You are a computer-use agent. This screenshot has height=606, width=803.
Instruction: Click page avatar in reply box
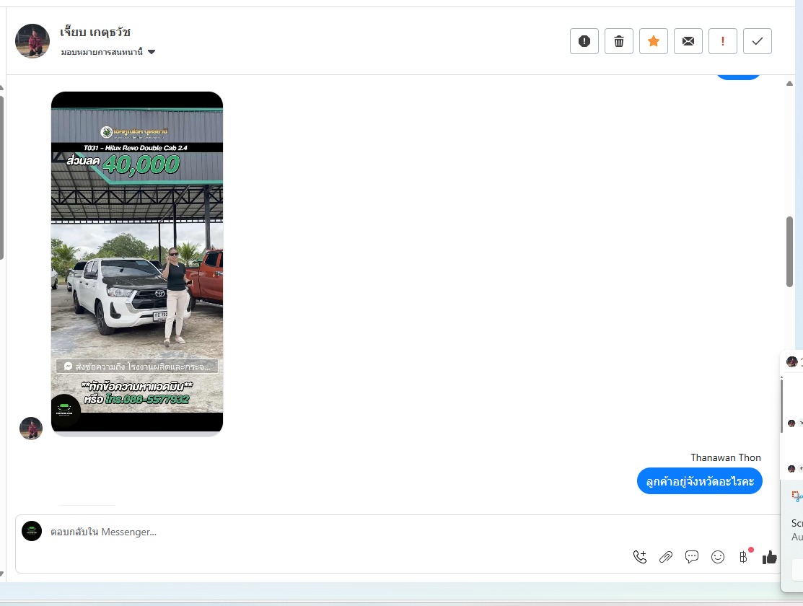click(32, 531)
